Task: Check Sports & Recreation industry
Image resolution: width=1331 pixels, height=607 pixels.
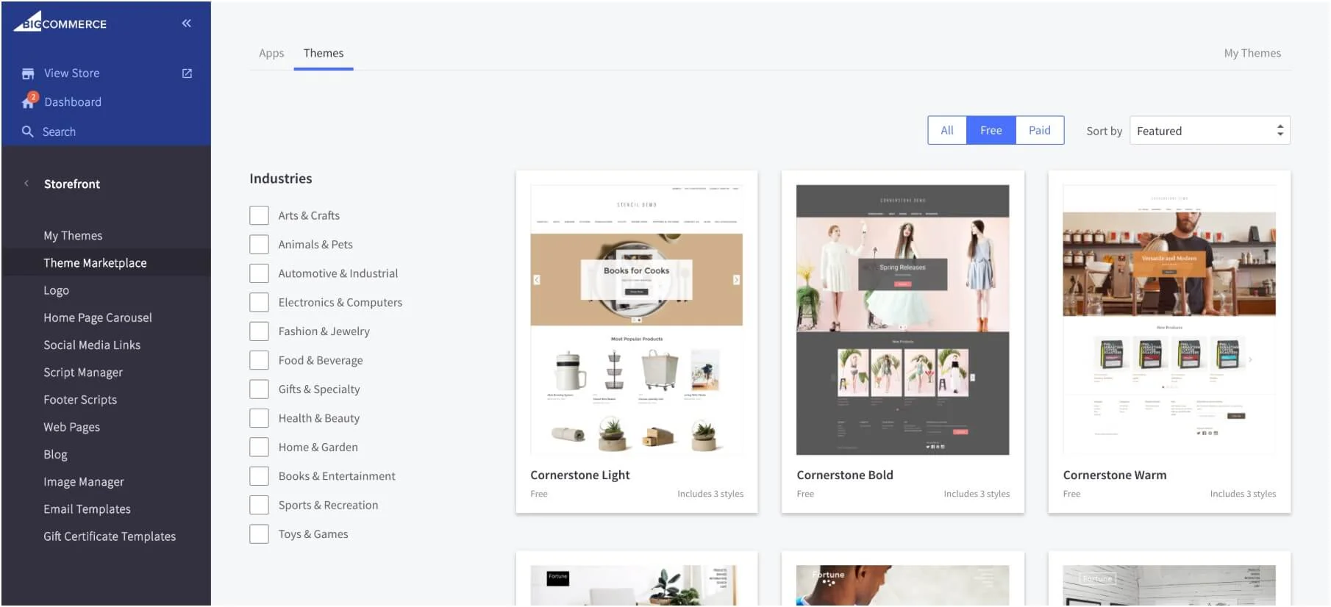Action: (x=259, y=506)
